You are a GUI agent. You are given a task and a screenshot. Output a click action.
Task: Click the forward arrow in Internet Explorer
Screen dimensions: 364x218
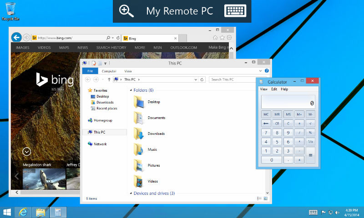click(26, 37)
